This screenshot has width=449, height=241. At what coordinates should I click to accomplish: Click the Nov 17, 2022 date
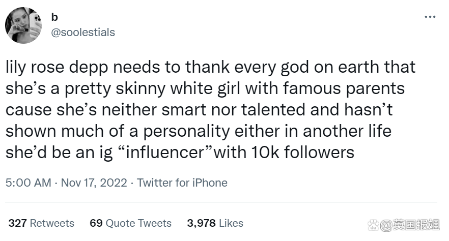pos(94,182)
